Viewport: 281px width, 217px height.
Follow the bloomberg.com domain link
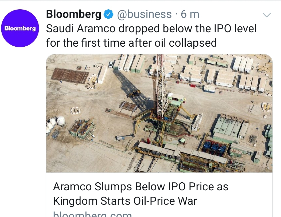(92, 214)
